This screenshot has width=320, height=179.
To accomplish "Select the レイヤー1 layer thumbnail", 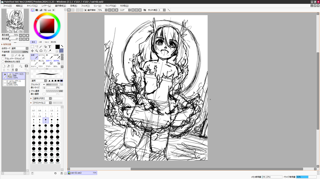I will (x=10, y=83).
